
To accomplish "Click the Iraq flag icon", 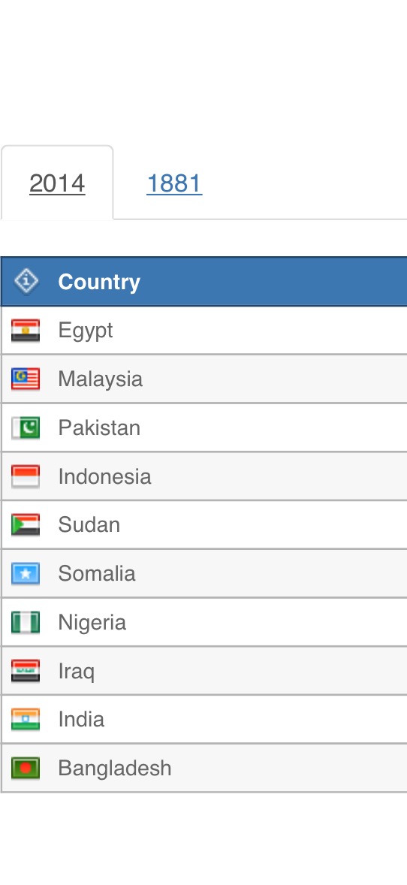I will (26, 671).
